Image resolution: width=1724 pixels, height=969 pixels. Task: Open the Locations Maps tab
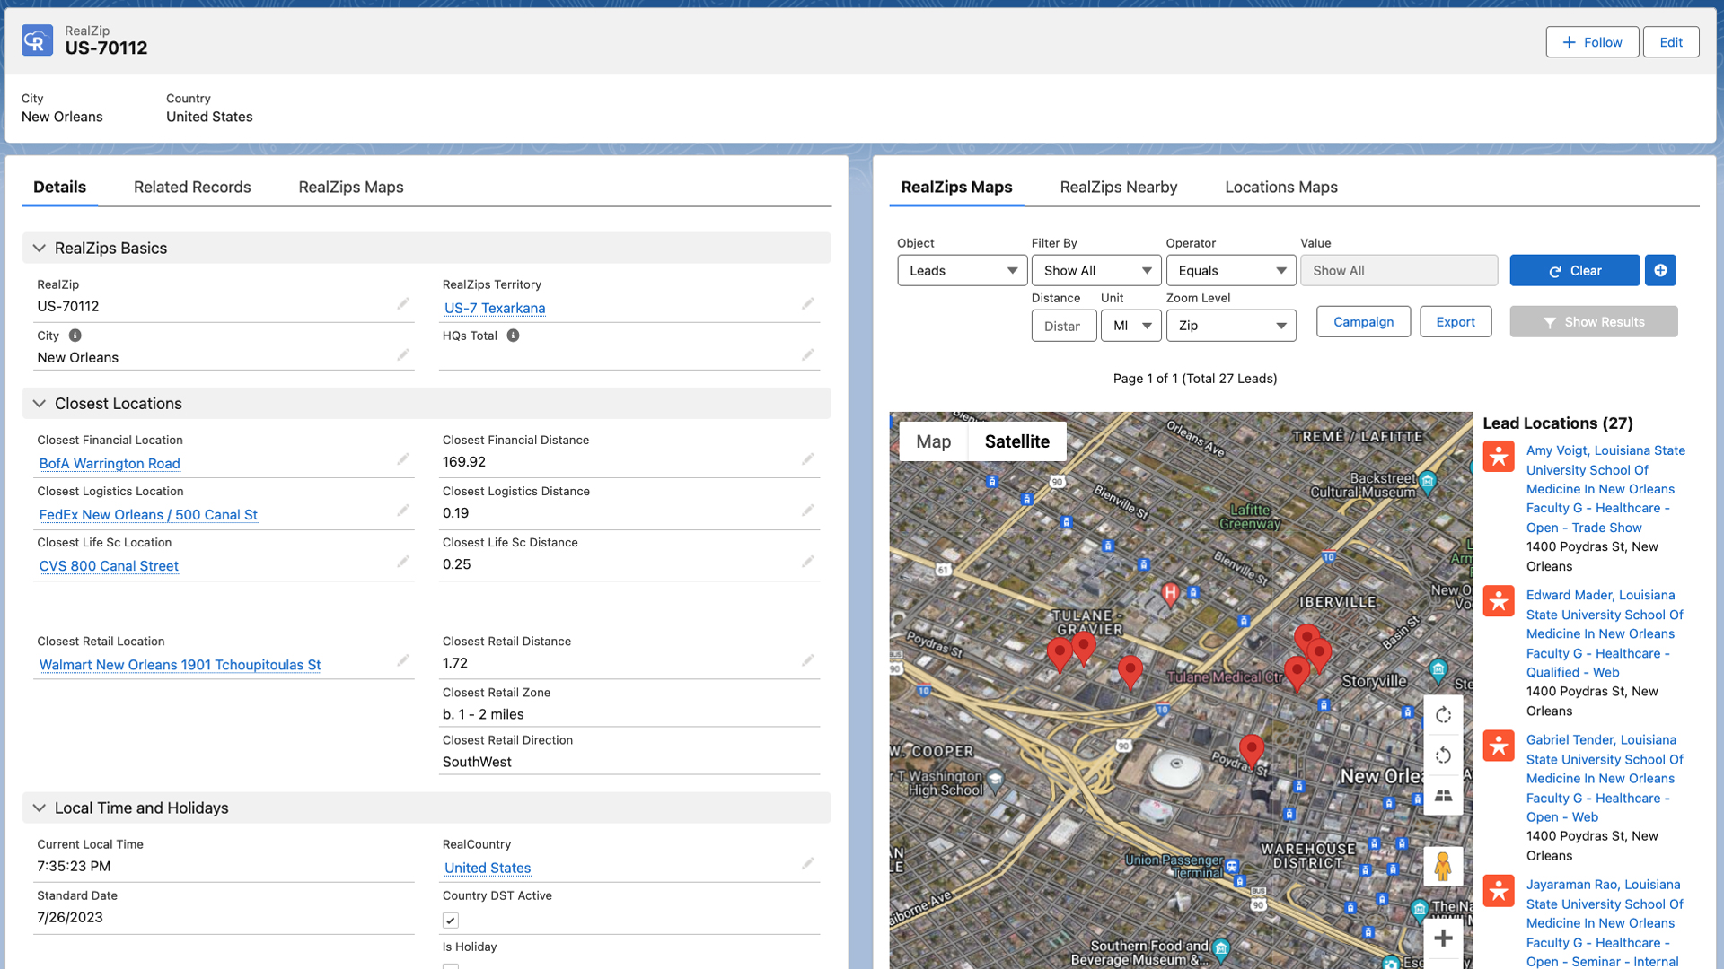tap(1281, 188)
